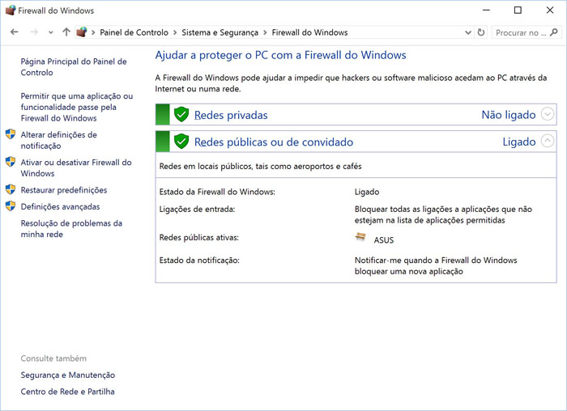Click shield icon beside Ativar ou desativar
The height and width of the screenshot is (411, 567).
point(11,162)
